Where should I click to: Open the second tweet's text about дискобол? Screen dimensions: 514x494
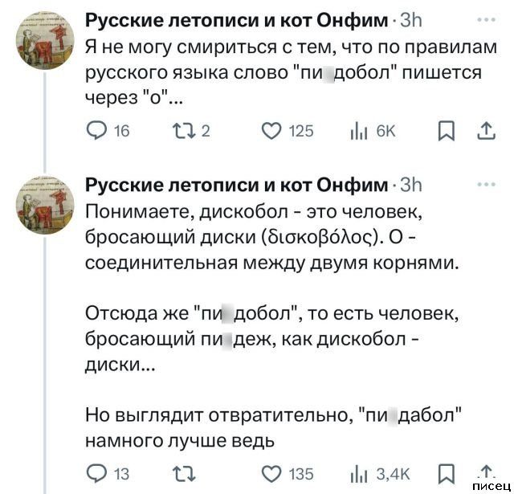coord(273,237)
